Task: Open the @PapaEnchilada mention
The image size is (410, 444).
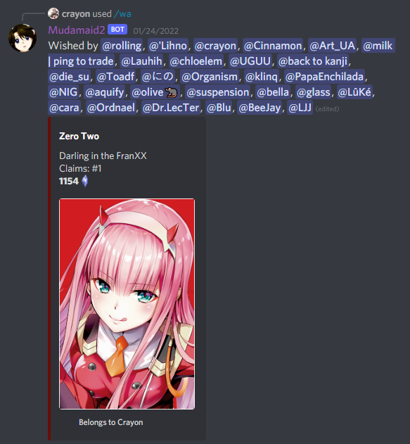Action: [x=324, y=77]
